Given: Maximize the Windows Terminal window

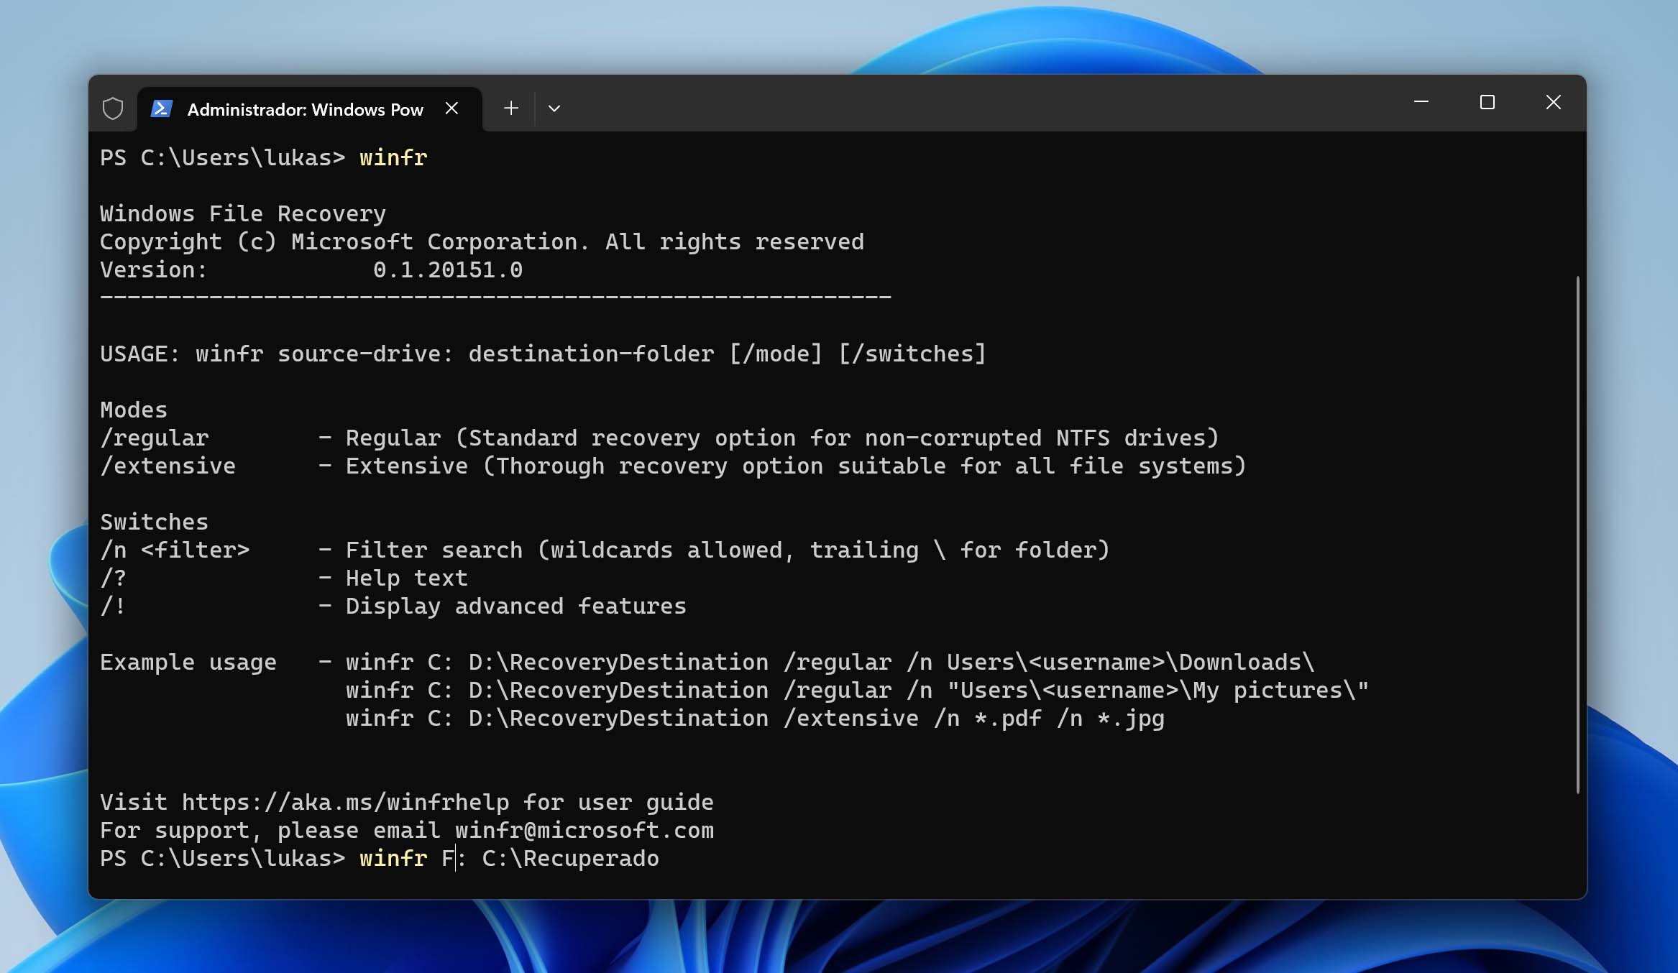Looking at the screenshot, I should coord(1487,103).
